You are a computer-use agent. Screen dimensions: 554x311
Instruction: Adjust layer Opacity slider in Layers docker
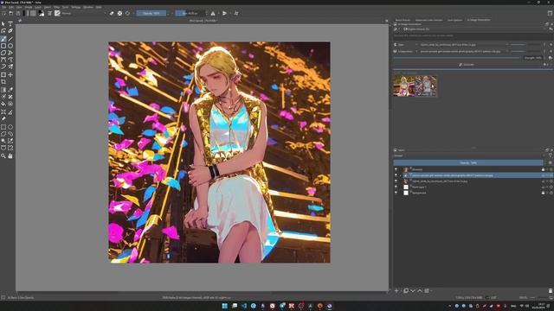(x=468, y=163)
